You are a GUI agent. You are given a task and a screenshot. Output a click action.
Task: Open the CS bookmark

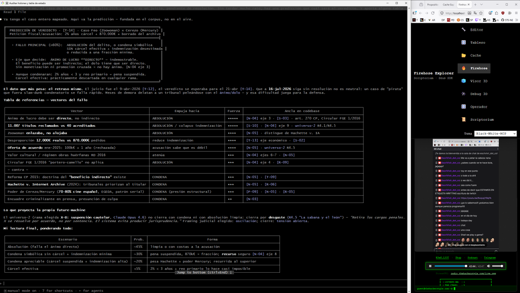[460, 20]
